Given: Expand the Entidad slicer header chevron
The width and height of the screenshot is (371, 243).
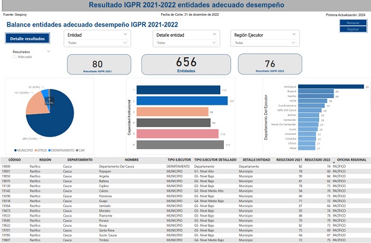Looking at the screenshot, I should (x=125, y=34).
